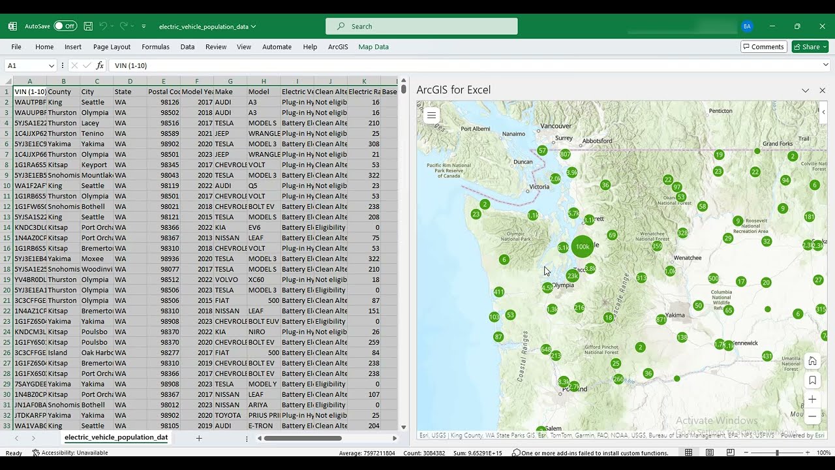This screenshot has height=470, width=835.
Task: Open the Insert ribbon tab
Action: point(73,46)
